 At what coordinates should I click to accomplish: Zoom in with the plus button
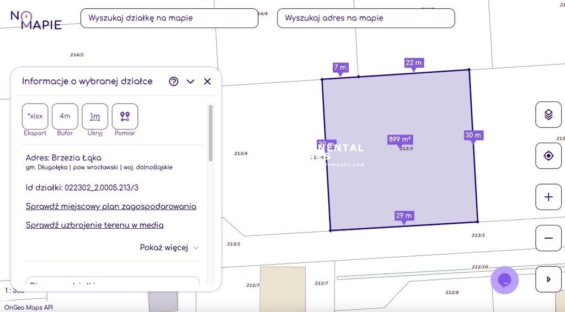(x=548, y=197)
